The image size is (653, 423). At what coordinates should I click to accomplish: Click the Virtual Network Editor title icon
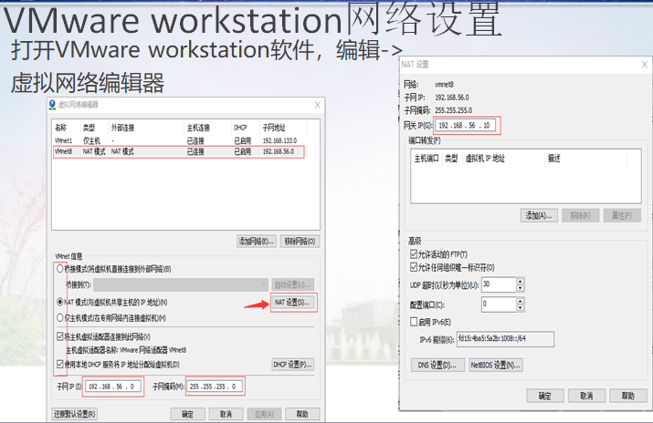(52, 104)
